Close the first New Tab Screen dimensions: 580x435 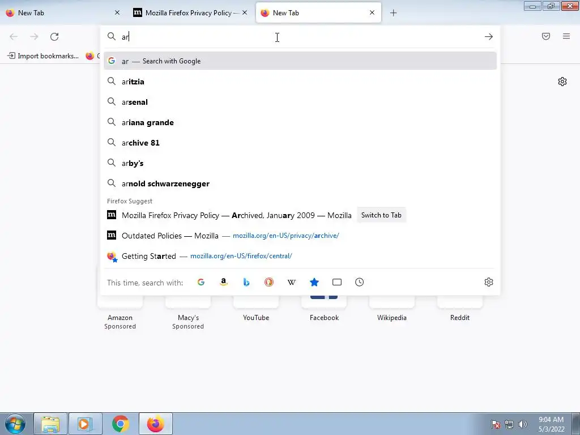pos(117,12)
